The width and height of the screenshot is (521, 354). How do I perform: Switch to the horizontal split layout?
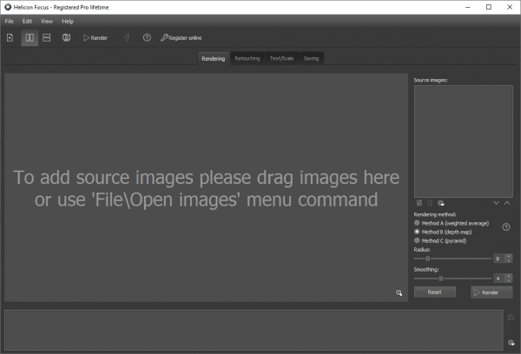[x=47, y=38]
